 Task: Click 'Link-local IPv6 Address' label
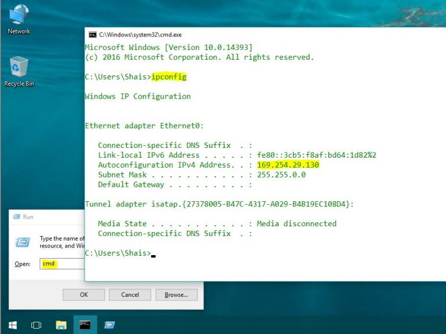point(149,155)
